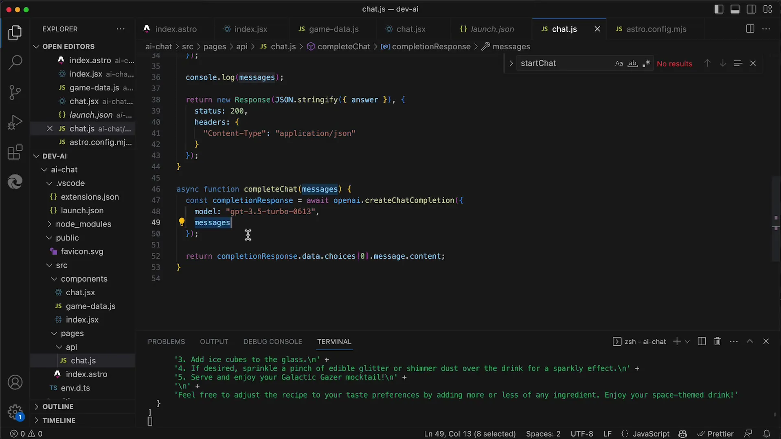Close the bottom panel
This screenshot has height=439, width=781.
[766, 341]
